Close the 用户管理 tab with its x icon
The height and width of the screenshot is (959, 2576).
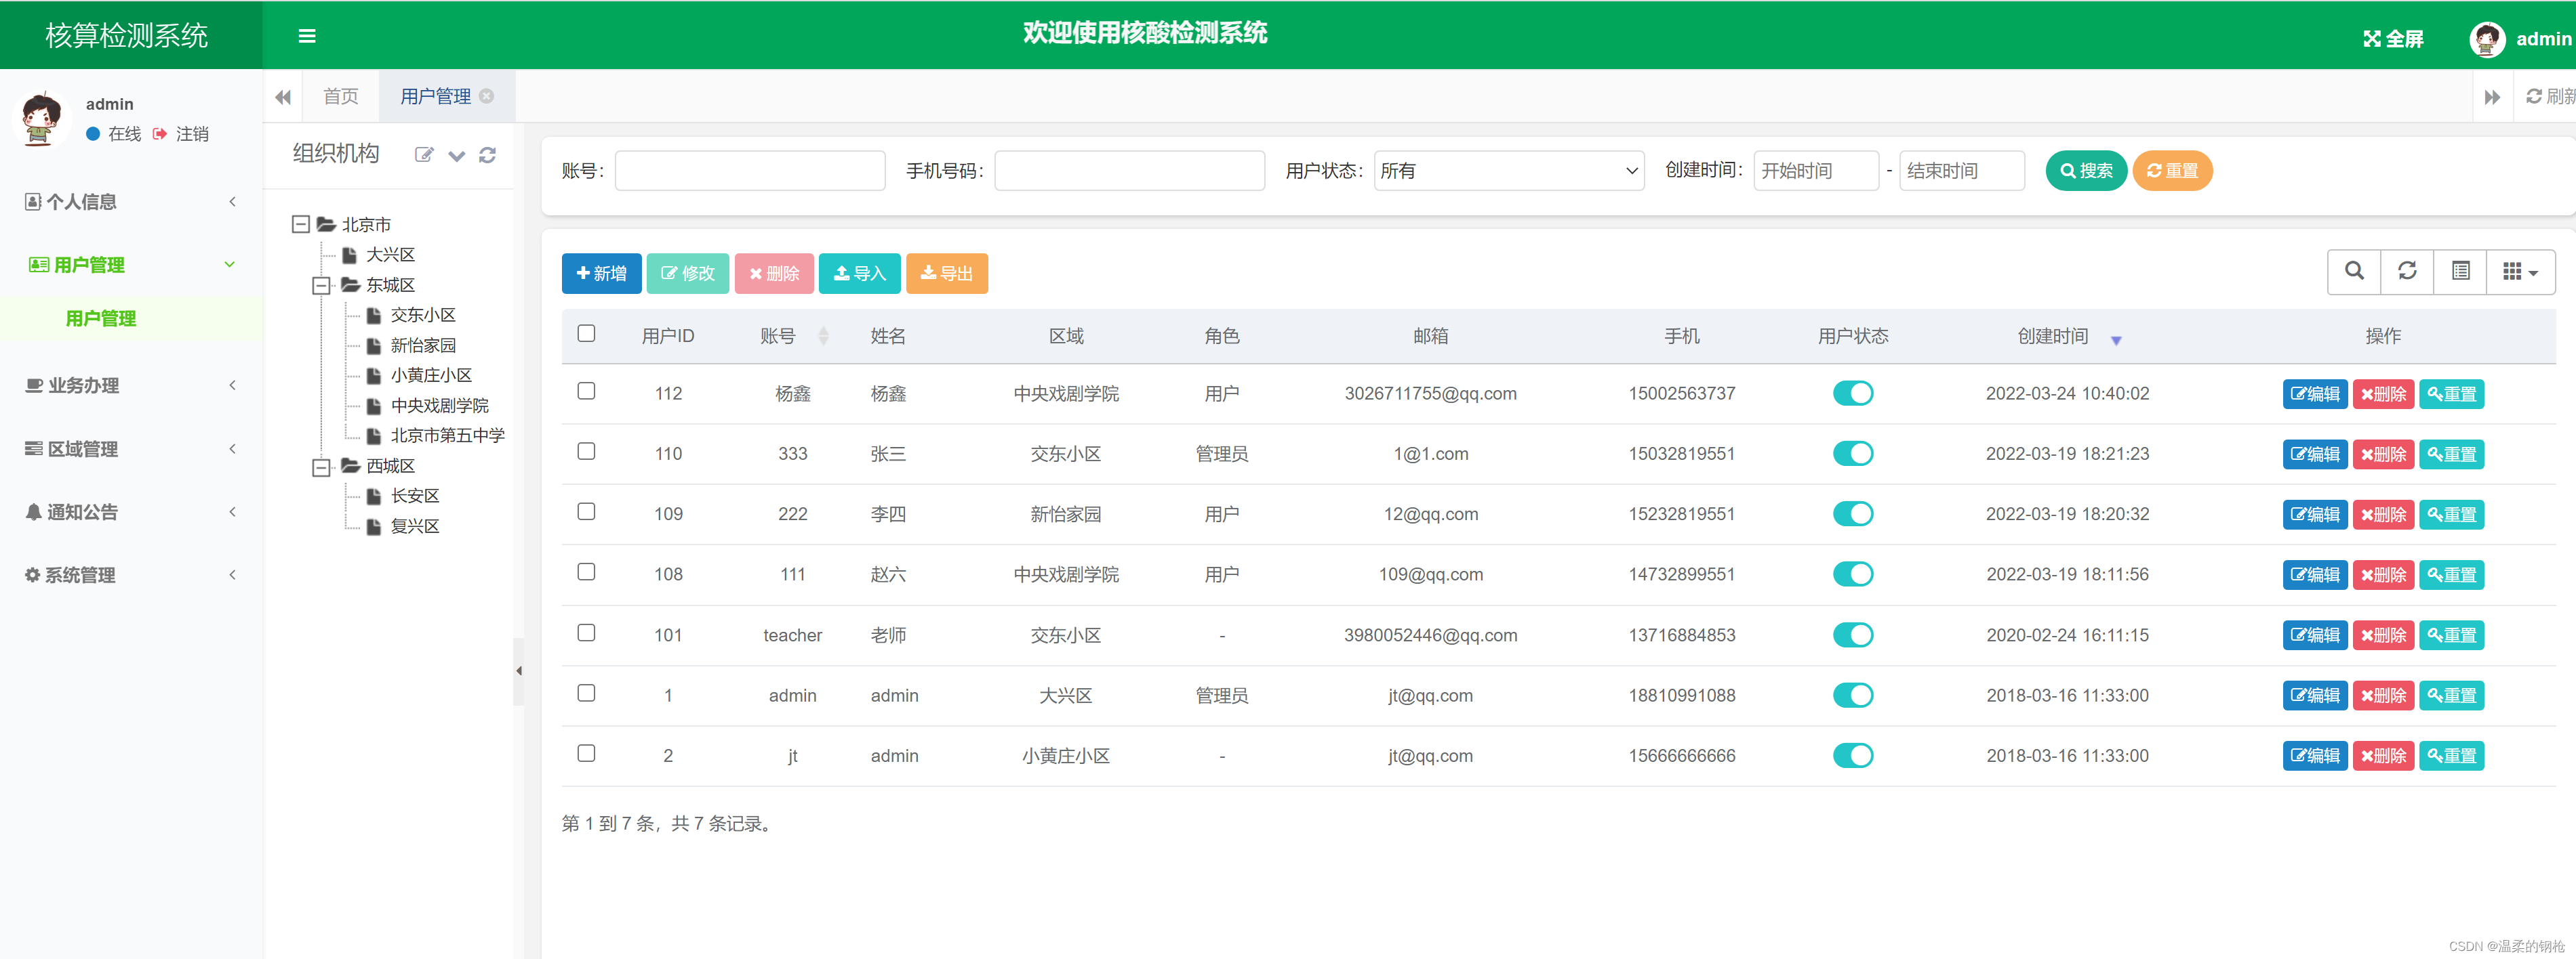coord(487,96)
